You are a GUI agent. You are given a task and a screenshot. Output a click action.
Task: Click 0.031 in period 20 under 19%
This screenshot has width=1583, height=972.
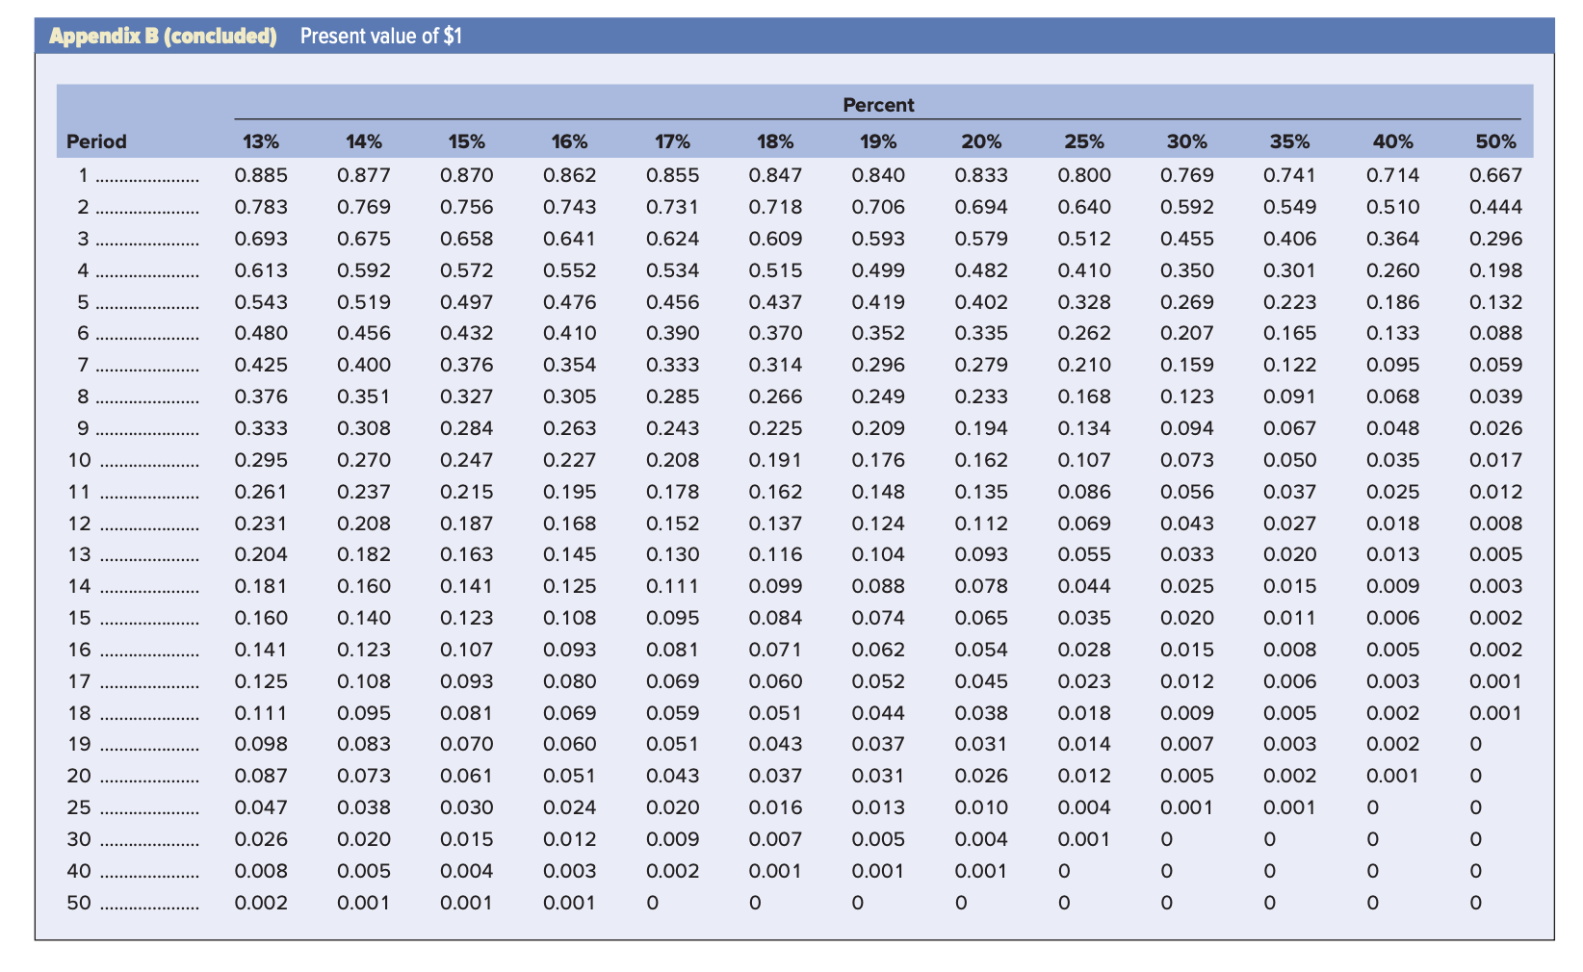(878, 776)
